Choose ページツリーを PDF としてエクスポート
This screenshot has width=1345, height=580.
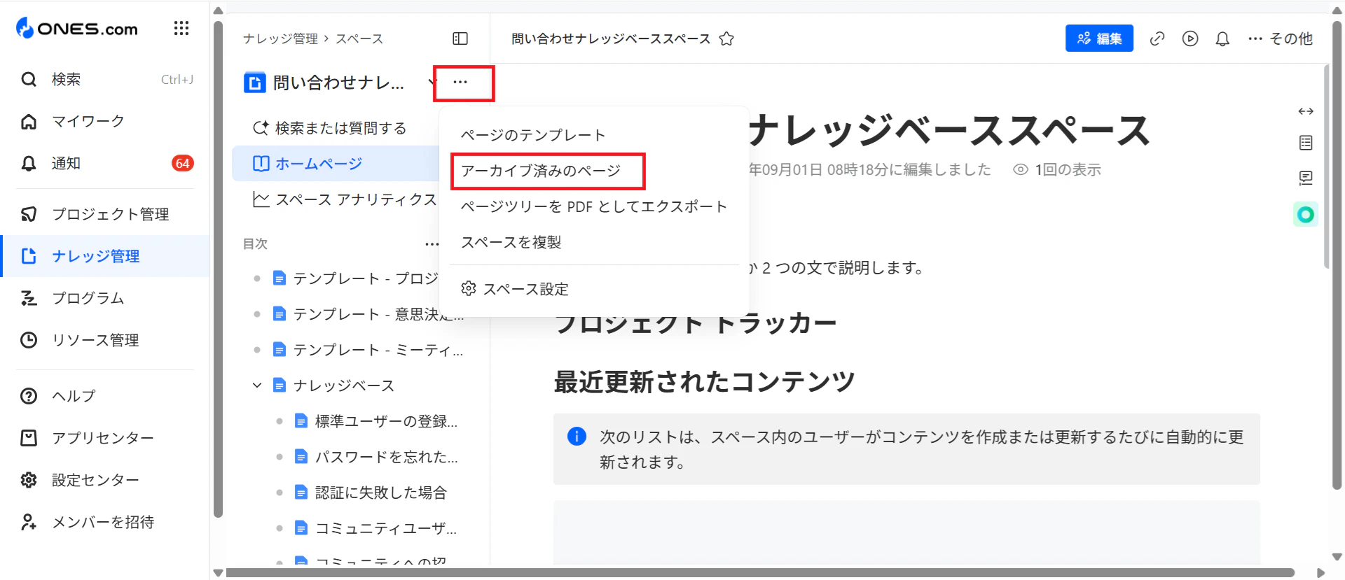594,206
